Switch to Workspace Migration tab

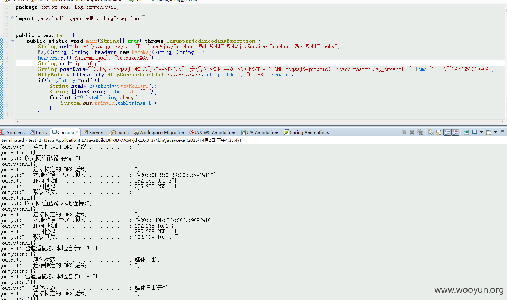point(159,133)
